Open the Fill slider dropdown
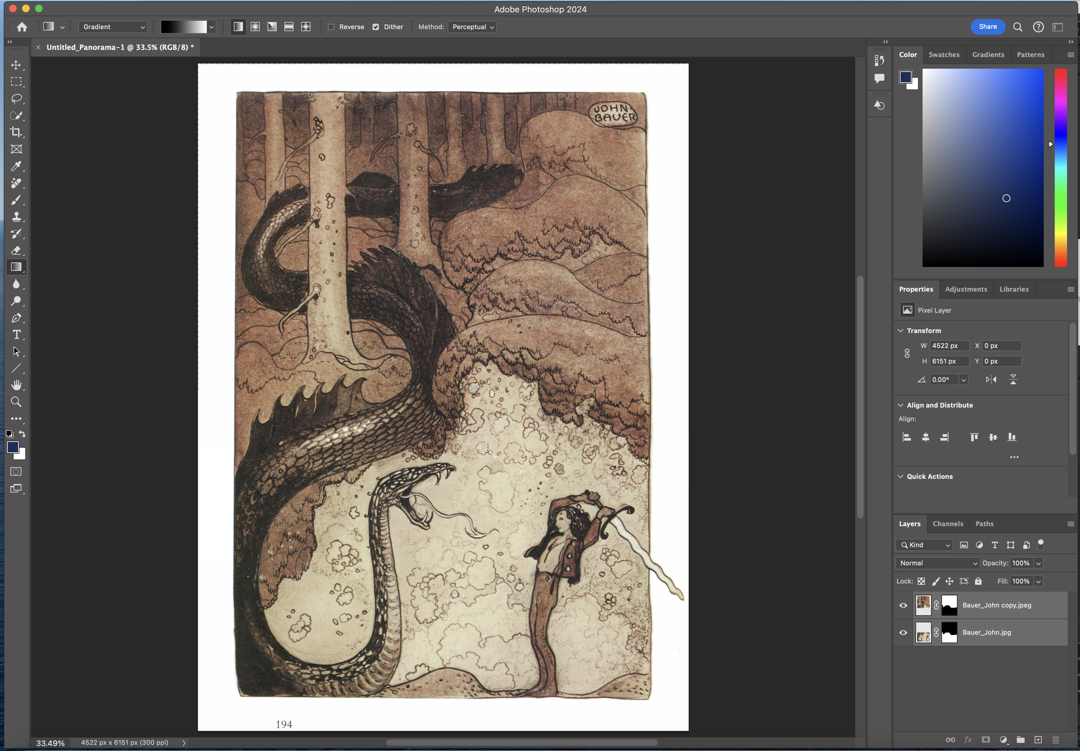This screenshot has height=751, width=1080. pyautogui.click(x=1039, y=582)
